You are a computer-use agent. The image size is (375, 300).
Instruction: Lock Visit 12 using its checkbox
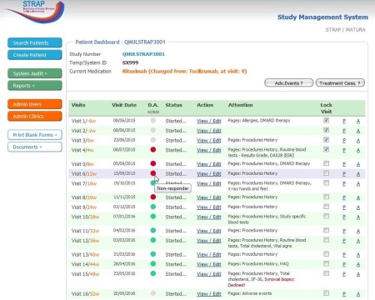click(327, 240)
